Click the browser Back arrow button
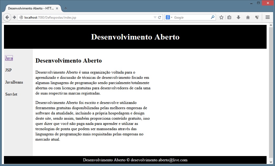This screenshot has height=166, width=275. (x=7, y=17)
